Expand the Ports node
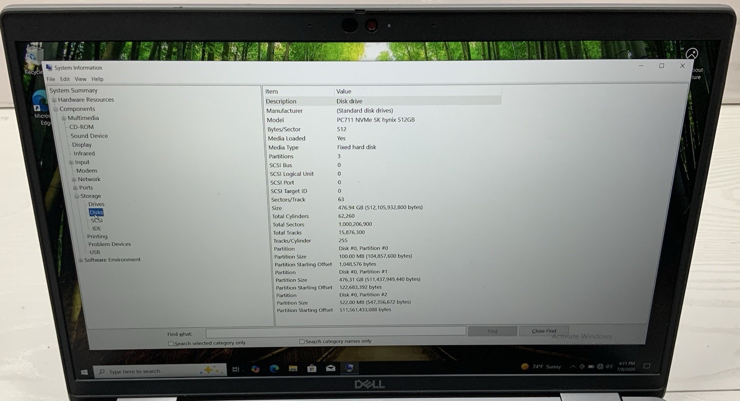The width and height of the screenshot is (740, 401). (75, 188)
